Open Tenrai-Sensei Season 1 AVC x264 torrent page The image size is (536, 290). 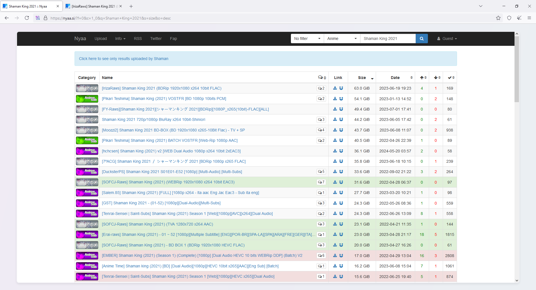click(187, 214)
